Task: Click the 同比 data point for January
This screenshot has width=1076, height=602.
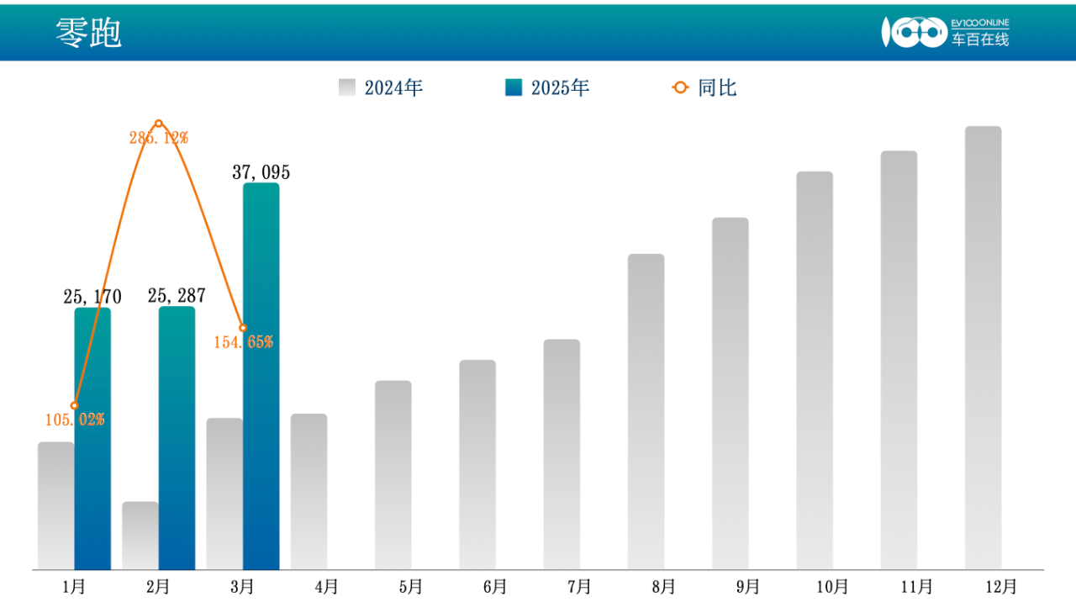Action: 74,405
